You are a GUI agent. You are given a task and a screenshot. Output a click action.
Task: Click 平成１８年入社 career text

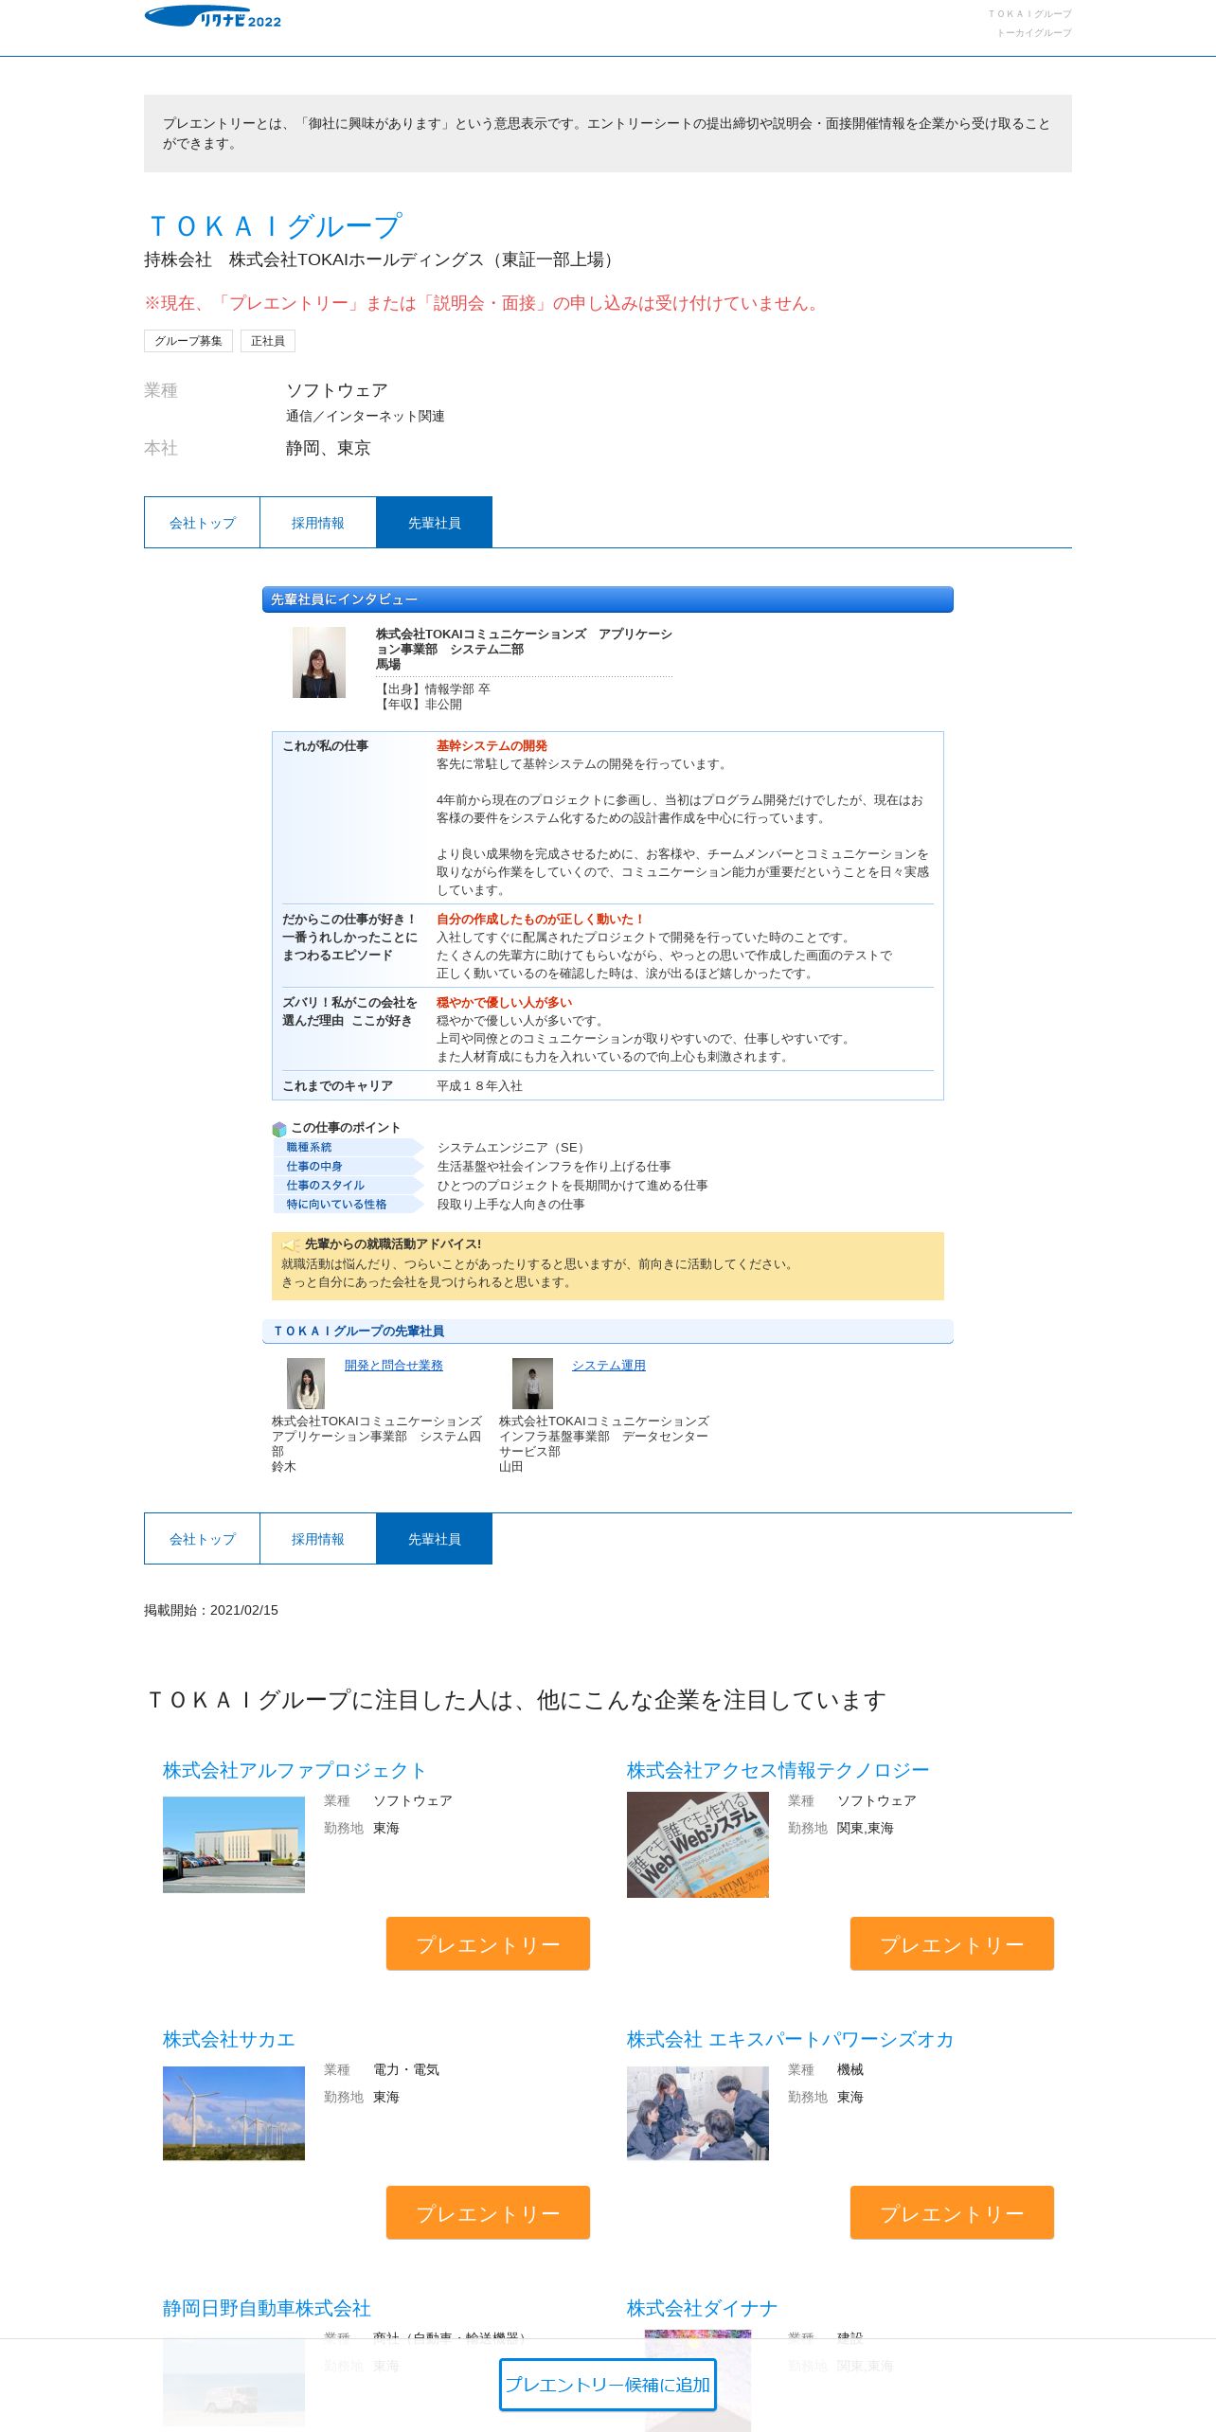click(x=479, y=1086)
